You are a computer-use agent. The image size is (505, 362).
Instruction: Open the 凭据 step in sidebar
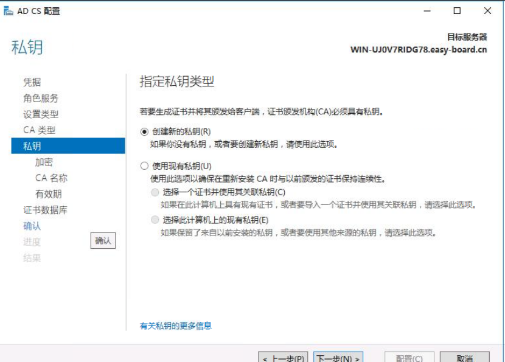coord(32,82)
